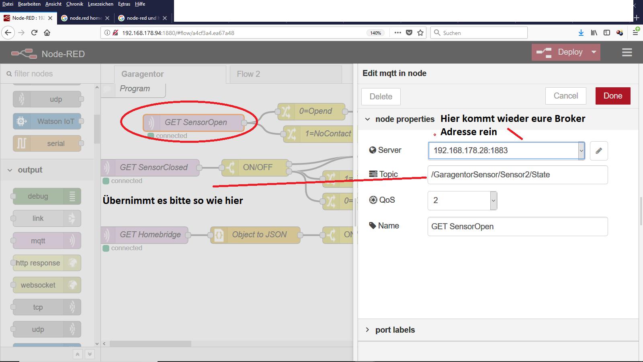Open the Node-RED hamburger menu

point(627,52)
